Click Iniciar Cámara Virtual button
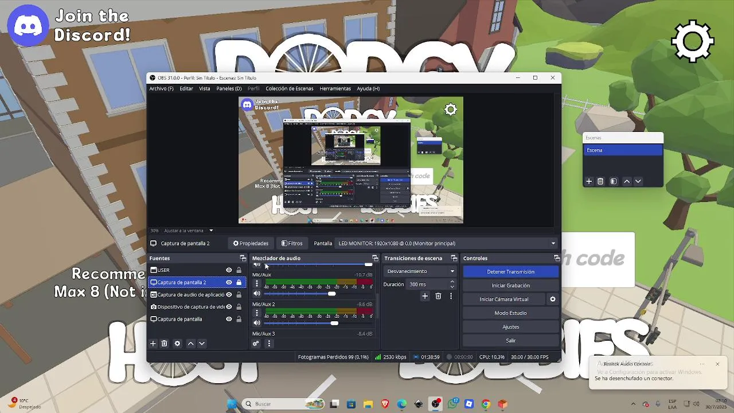This screenshot has height=413, width=734. coord(504,299)
